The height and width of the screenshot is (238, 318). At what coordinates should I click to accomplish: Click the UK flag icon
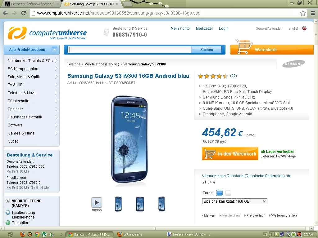point(304,28)
